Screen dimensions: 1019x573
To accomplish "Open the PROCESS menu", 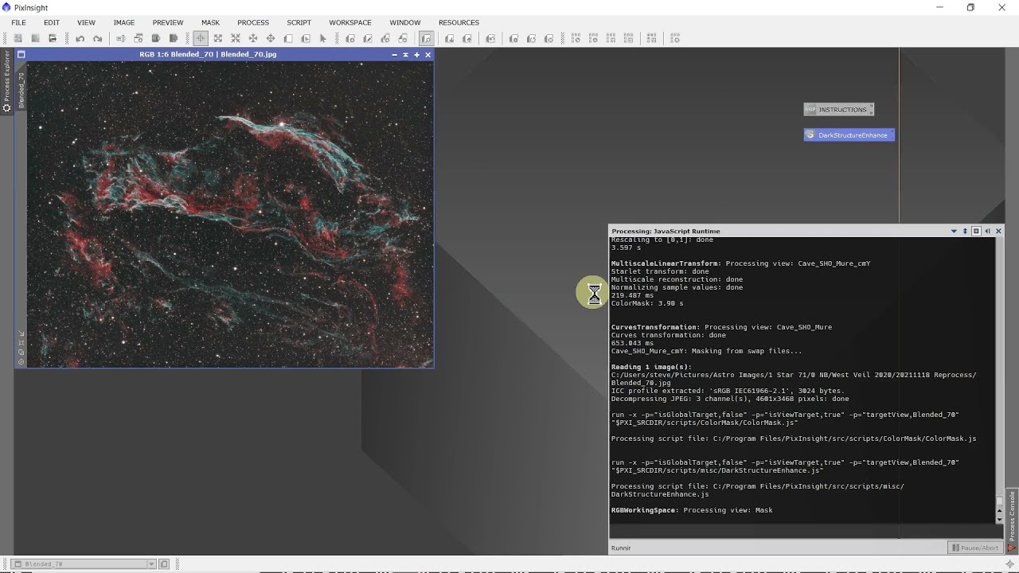I will [x=253, y=22].
